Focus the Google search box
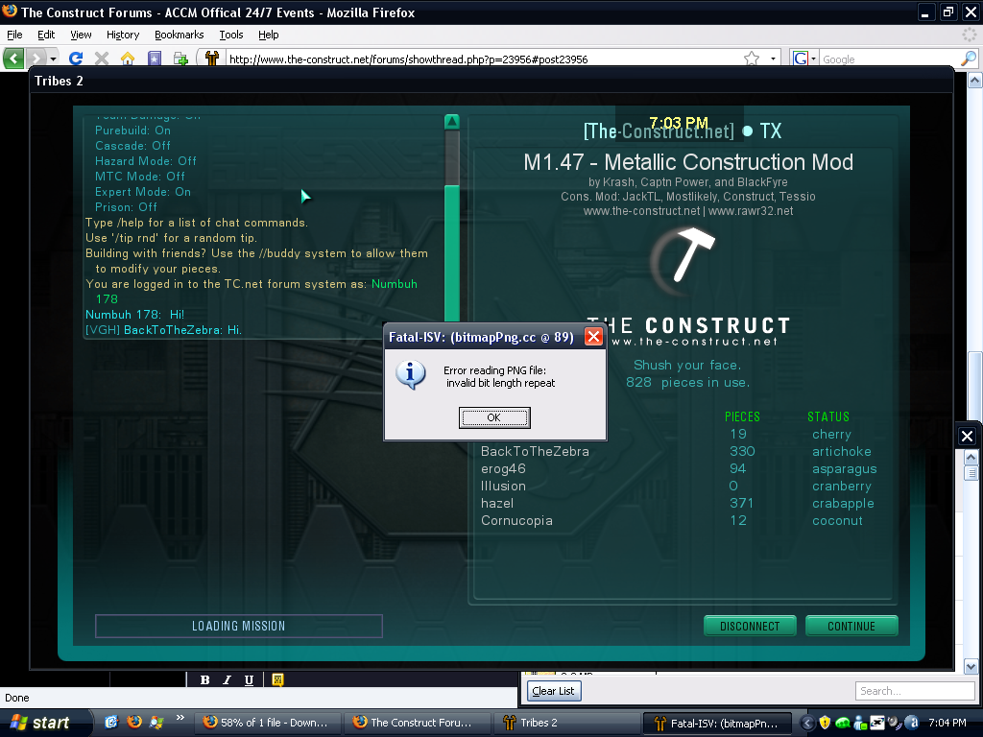Viewport: 983px width, 737px height. (889, 59)
